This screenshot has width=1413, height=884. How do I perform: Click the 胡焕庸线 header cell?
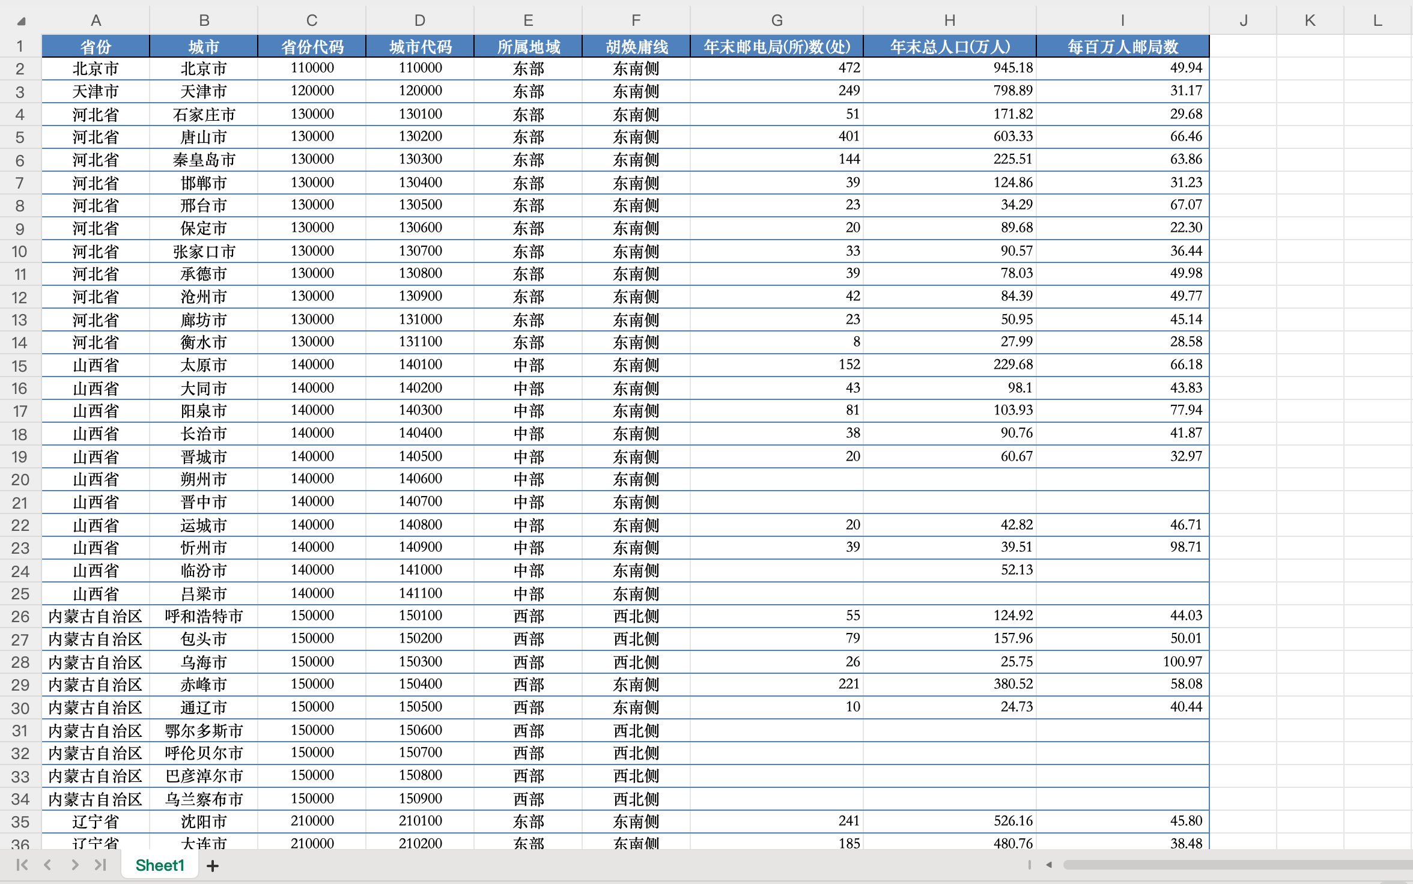636,46
